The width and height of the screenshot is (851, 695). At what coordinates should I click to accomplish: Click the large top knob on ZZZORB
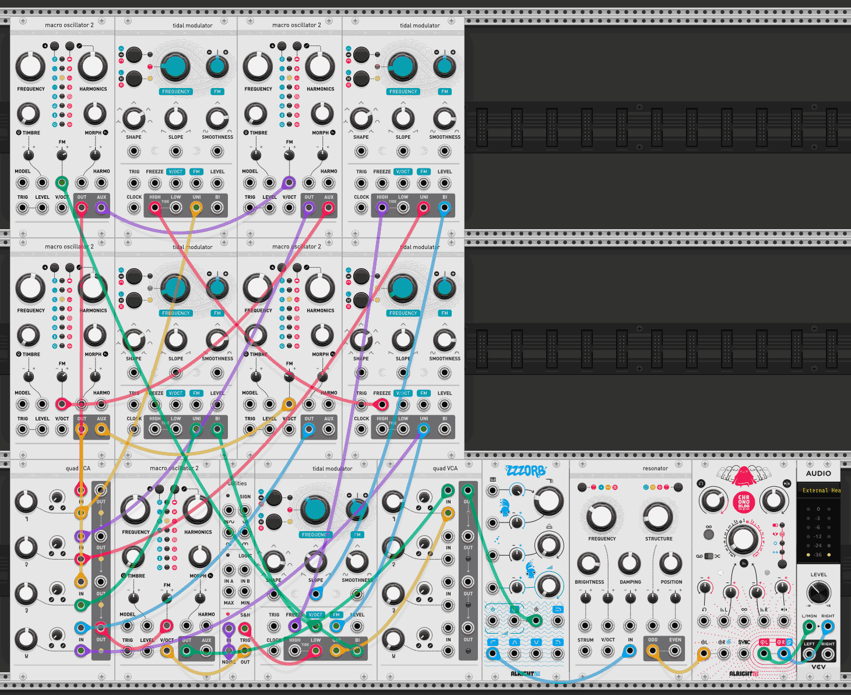(x=548, y=500)
